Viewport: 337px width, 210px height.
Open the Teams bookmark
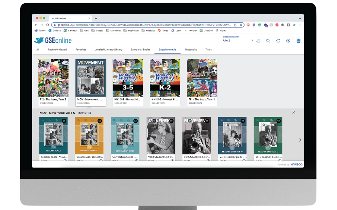point(40,31)
